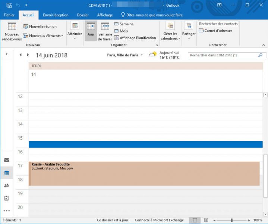Click the Nouveau rendez-vous calendar icon

click(x=12, y=27)
